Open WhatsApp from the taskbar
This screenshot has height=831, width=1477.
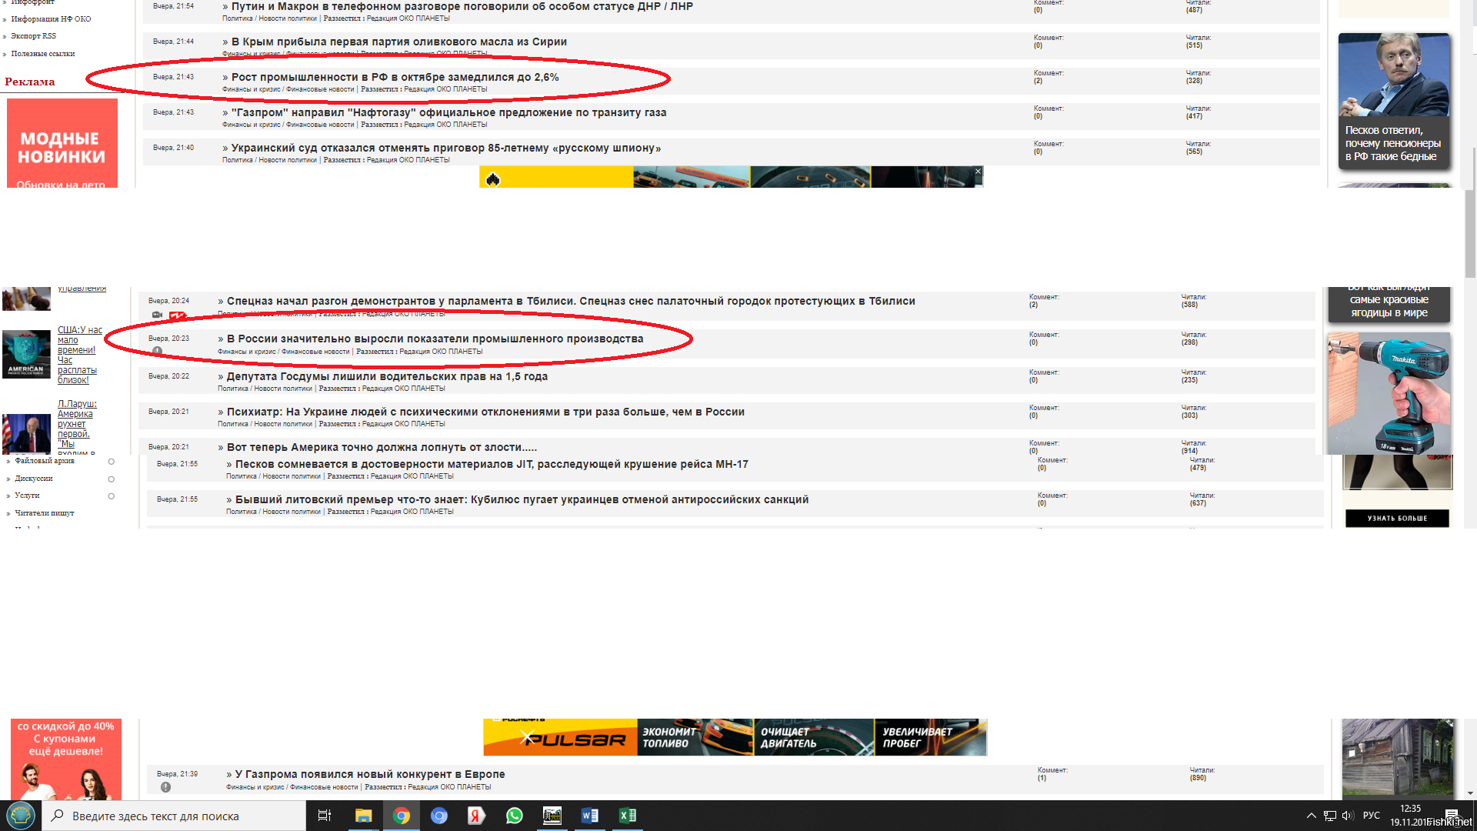(x=514, y=816)
